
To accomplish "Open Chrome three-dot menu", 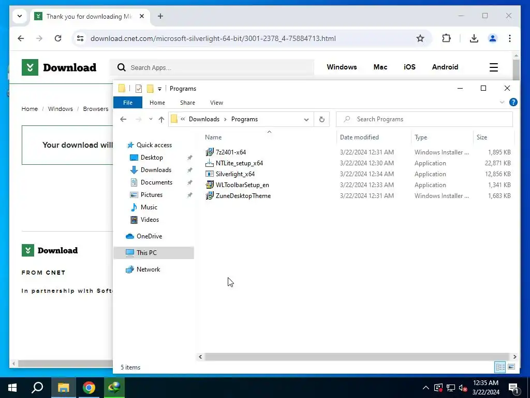I will (510, 38).
